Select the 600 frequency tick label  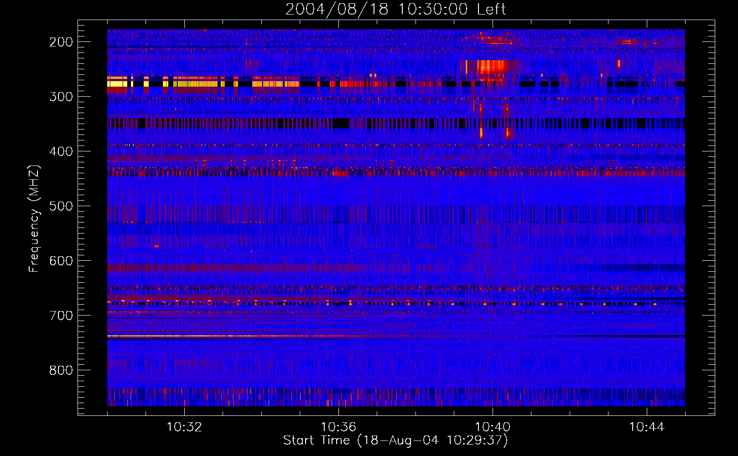tap(61, 261)
